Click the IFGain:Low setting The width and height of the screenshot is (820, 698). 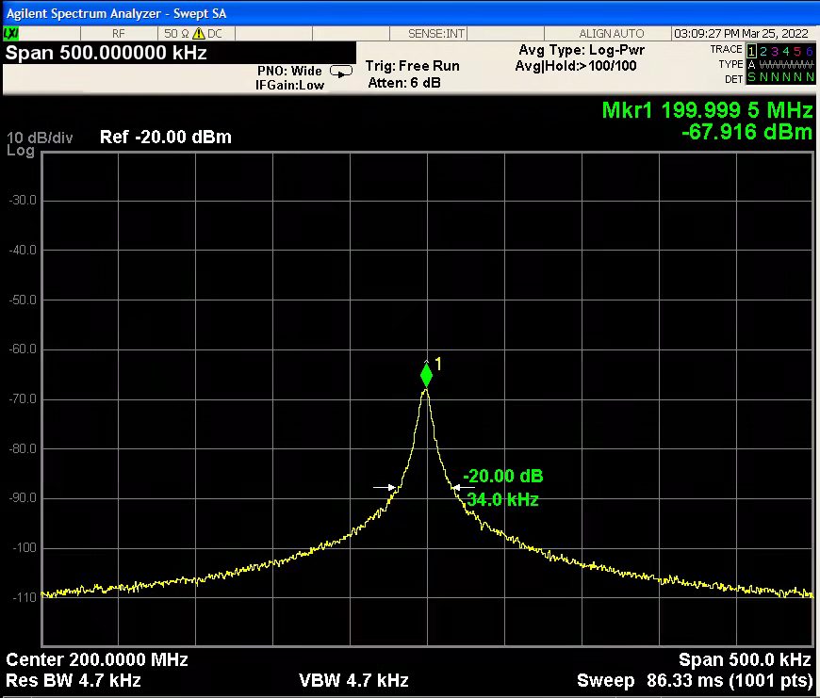click(290, 85)
